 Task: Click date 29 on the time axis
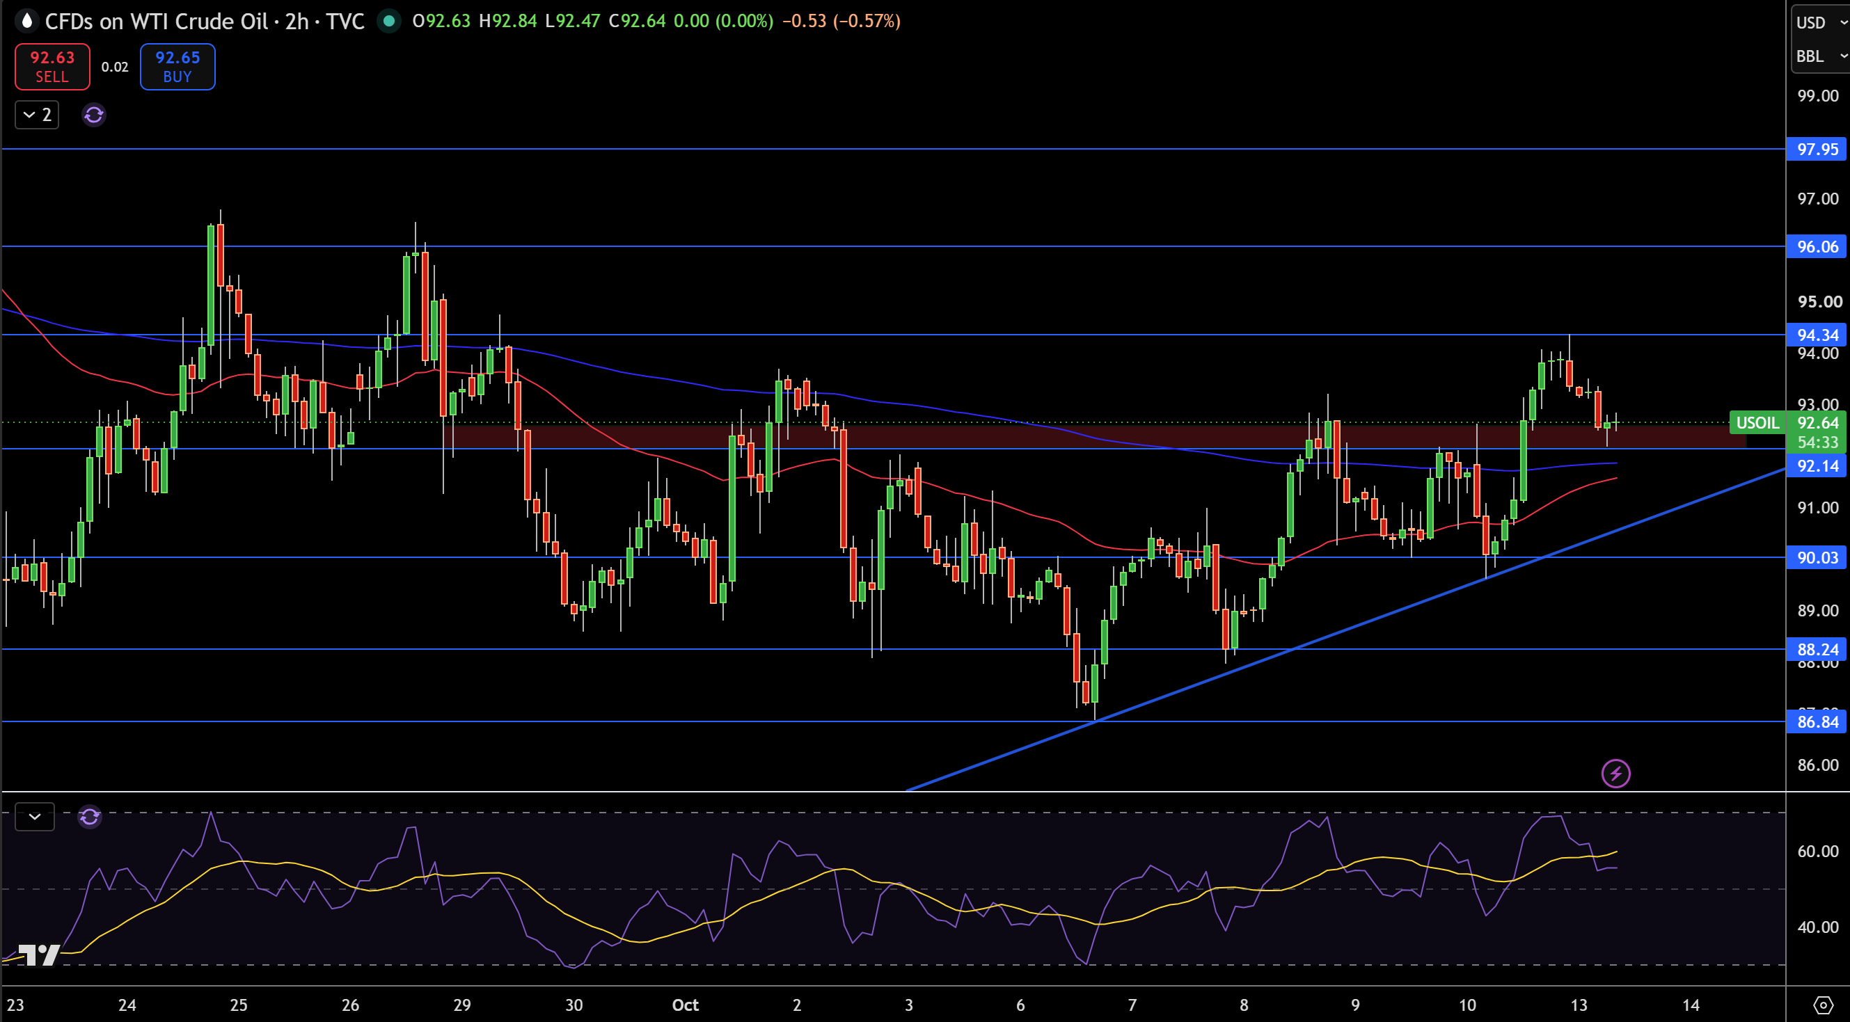[461, 1005]
